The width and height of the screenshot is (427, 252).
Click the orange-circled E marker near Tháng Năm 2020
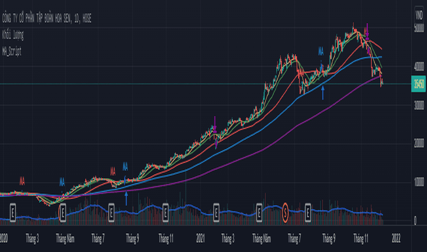click(63, 213)
